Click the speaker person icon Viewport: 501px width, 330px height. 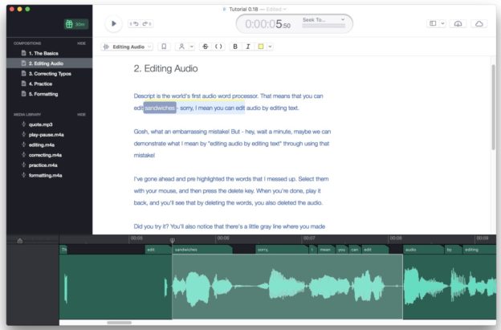pos(181,47)
